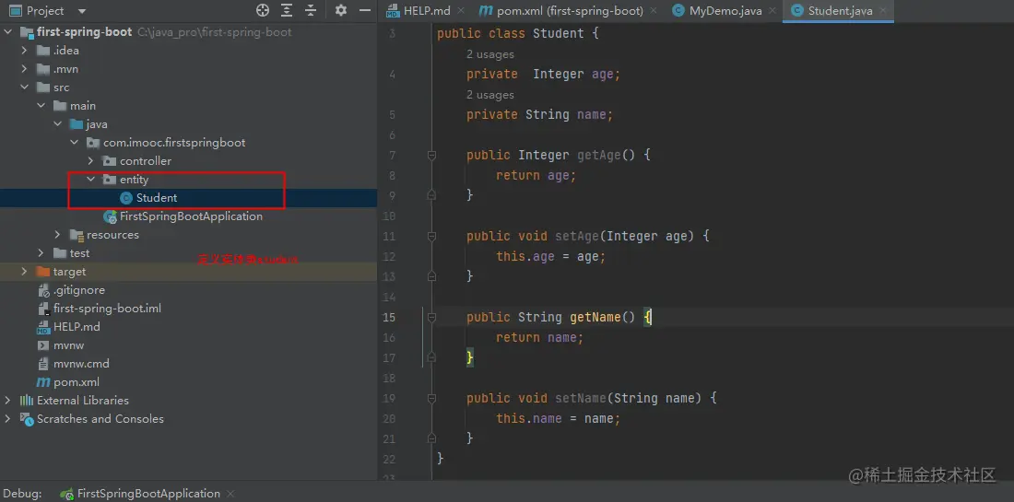Click the Collapse All icon in Project toolbar
This screenshot has width=1014, height=502.
(x=311, y=10)
